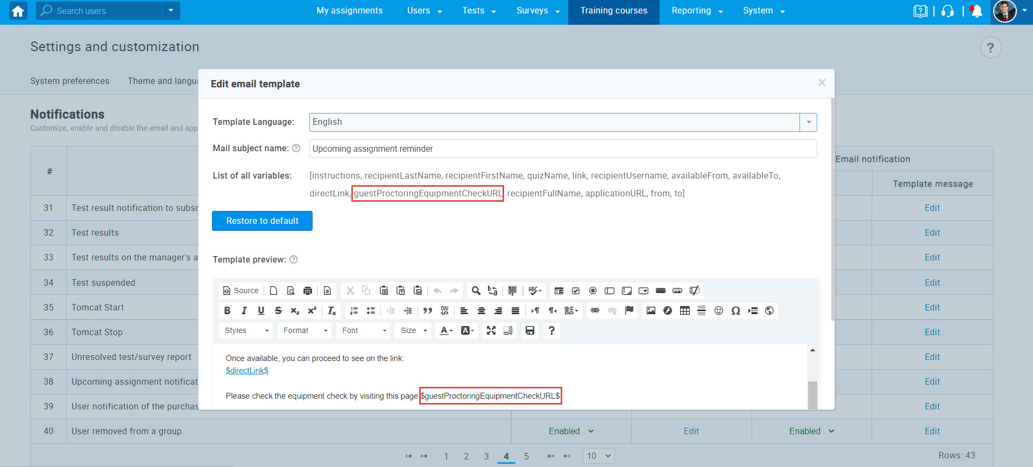The height and width of the screenshot is (467, 1033).
Task: Maximize the editor with the fullscreen icon
Action: point(491,330)
